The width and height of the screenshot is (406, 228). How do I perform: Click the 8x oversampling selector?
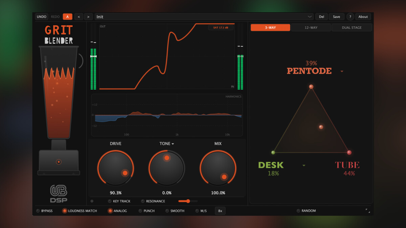220,211
